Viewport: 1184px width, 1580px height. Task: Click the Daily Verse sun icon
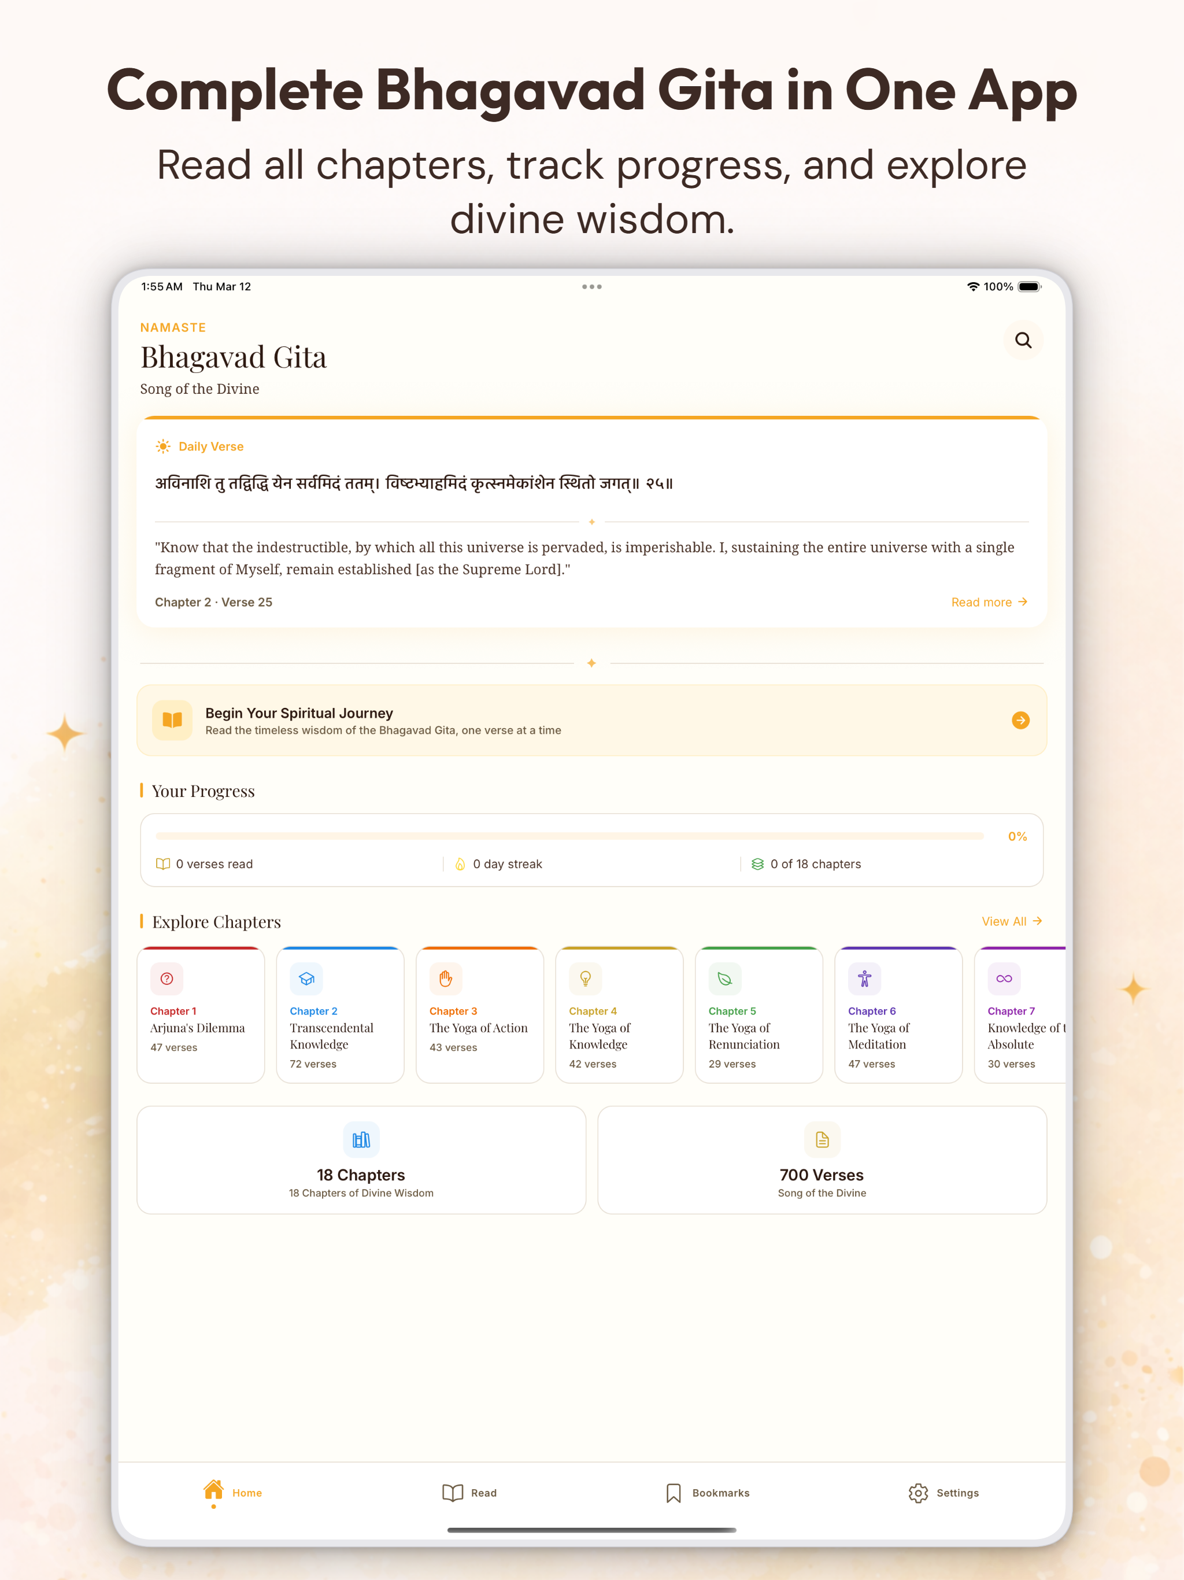click(x=163, y=446)
